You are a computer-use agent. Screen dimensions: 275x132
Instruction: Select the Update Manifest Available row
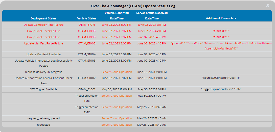click(43, 54)
